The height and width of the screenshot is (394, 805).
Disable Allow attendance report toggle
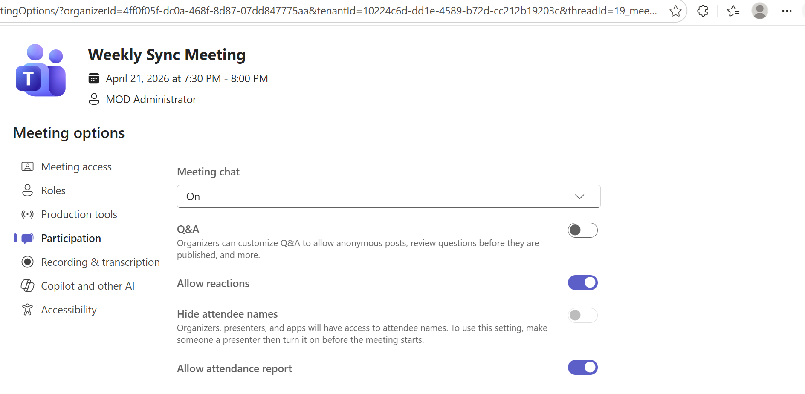pyautogui.click(x=583, y=367)
